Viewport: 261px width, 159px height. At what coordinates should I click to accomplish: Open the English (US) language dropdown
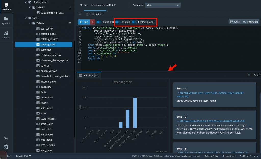[x=23, y=156]
